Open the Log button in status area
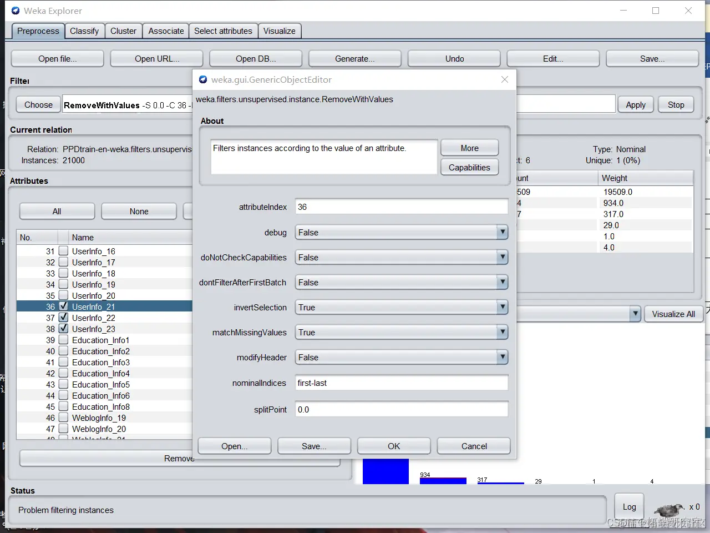This screenshot has width=710, height=533. [629, 506]
